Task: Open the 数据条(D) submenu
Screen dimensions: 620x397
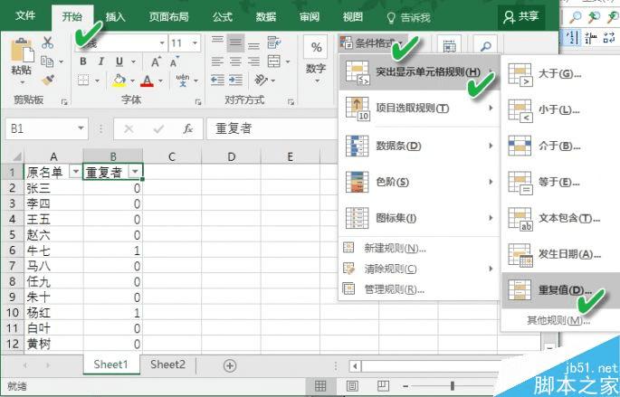Action: point(420,146)
